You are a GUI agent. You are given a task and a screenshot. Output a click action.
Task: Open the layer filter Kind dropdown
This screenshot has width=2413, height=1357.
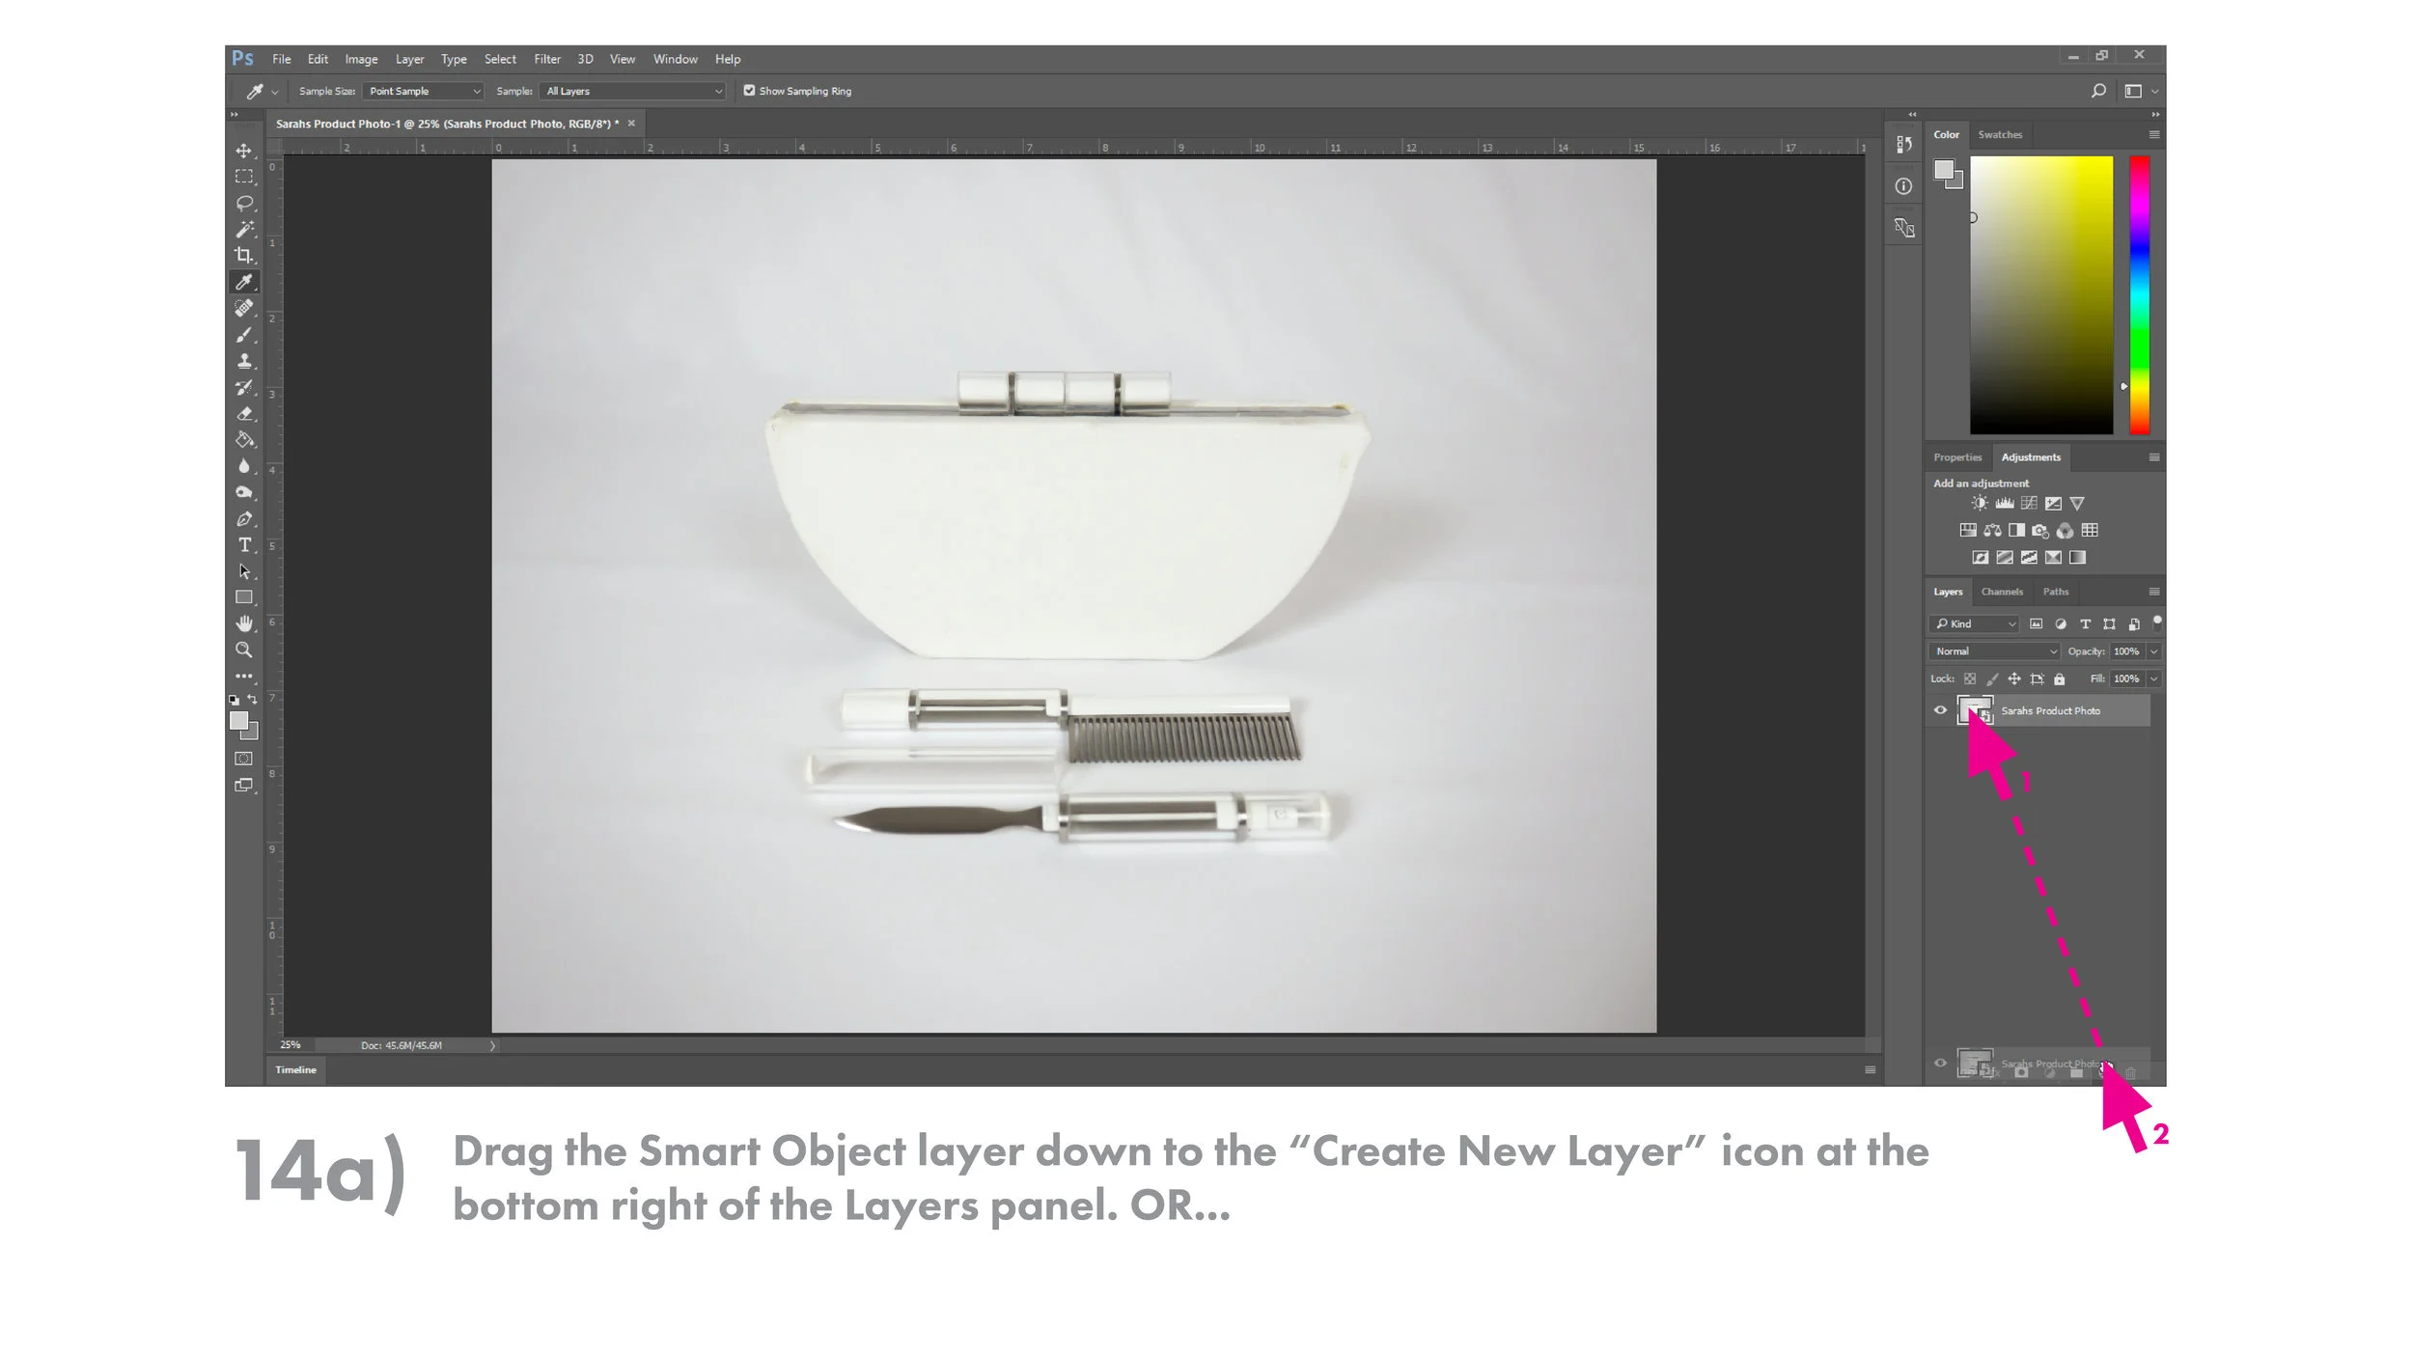[1974, 623]
